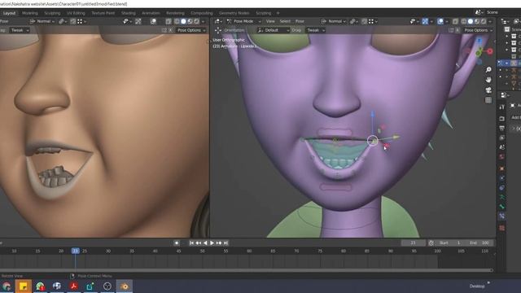This screenshot has height=293, width=521.
Task: Select solid shading in right viewport
Action: (471, 21)
